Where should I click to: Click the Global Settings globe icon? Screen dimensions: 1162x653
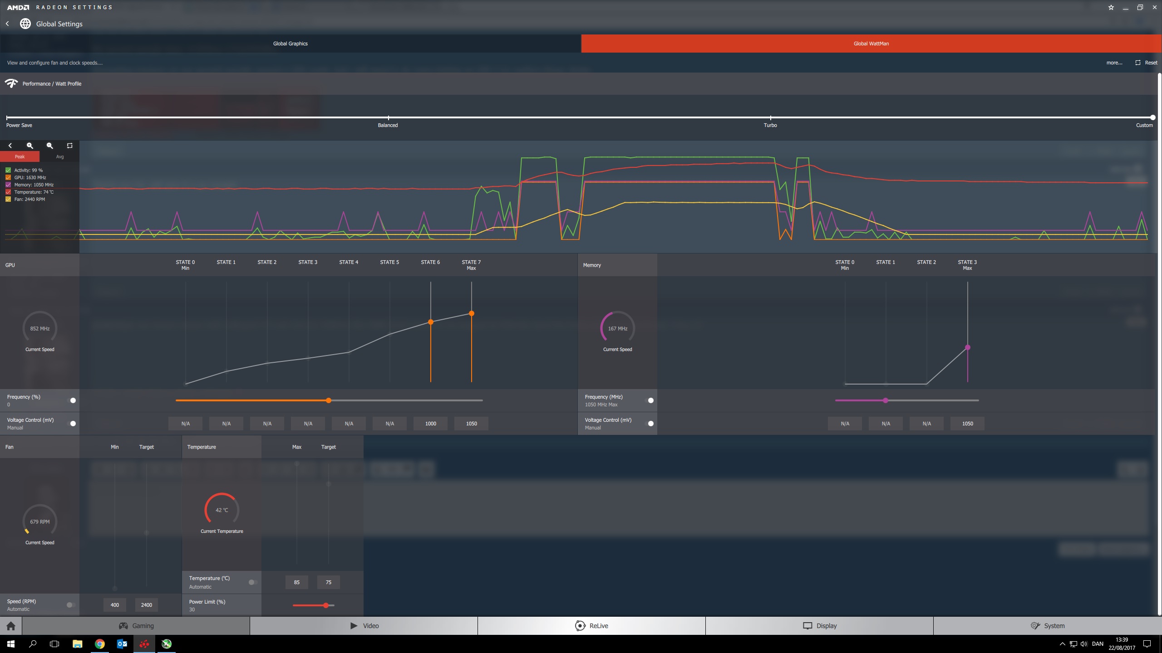(x=25, y=24)
